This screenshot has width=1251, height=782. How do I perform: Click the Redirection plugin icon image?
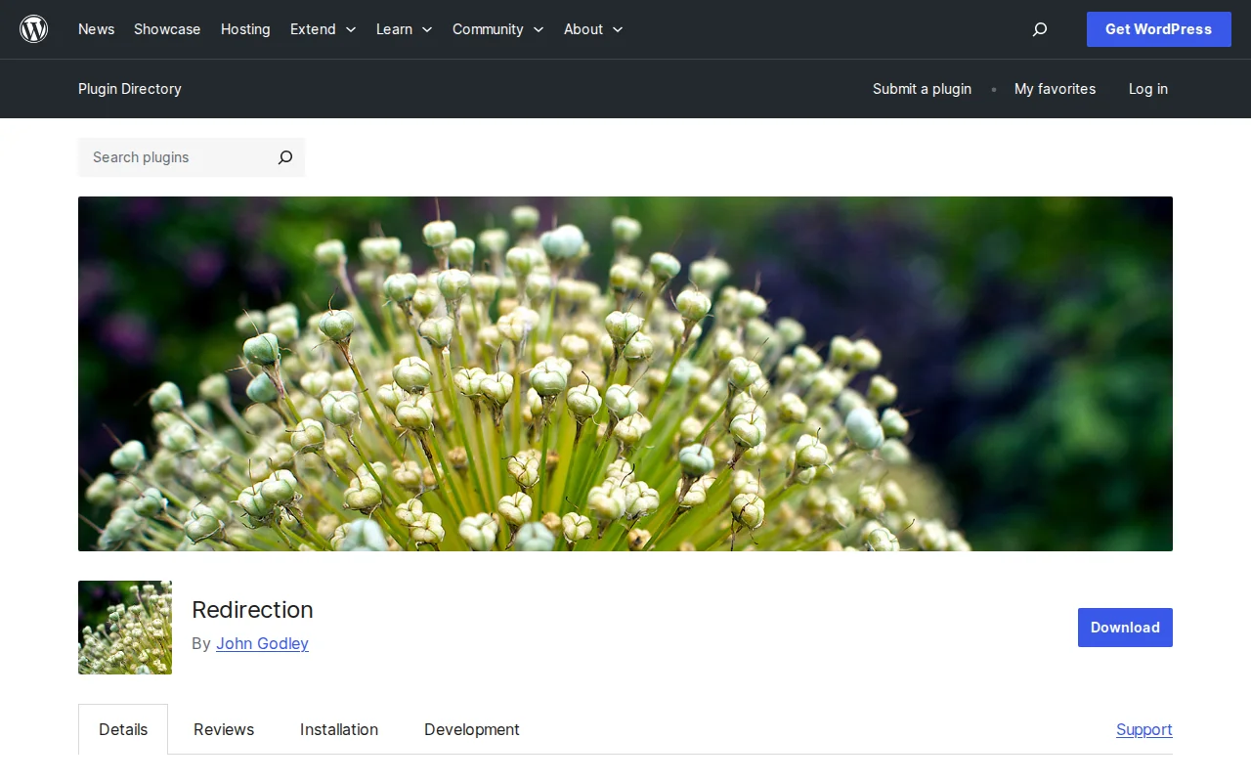[124, 628]
